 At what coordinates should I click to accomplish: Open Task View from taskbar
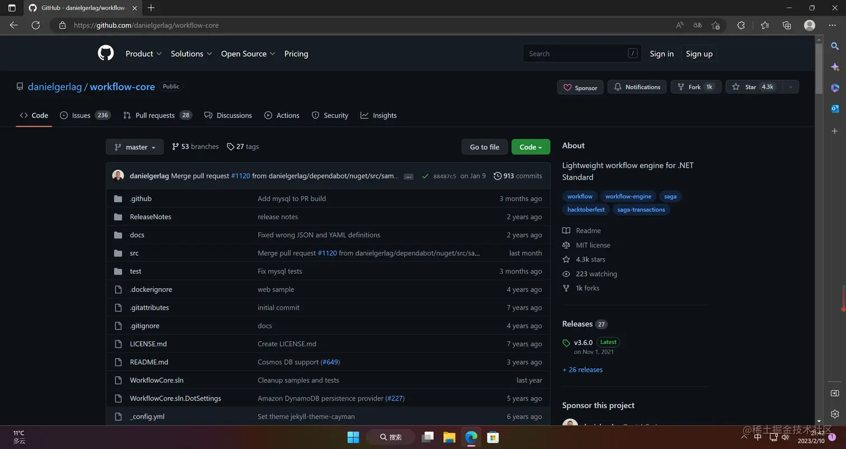point(428,437)
